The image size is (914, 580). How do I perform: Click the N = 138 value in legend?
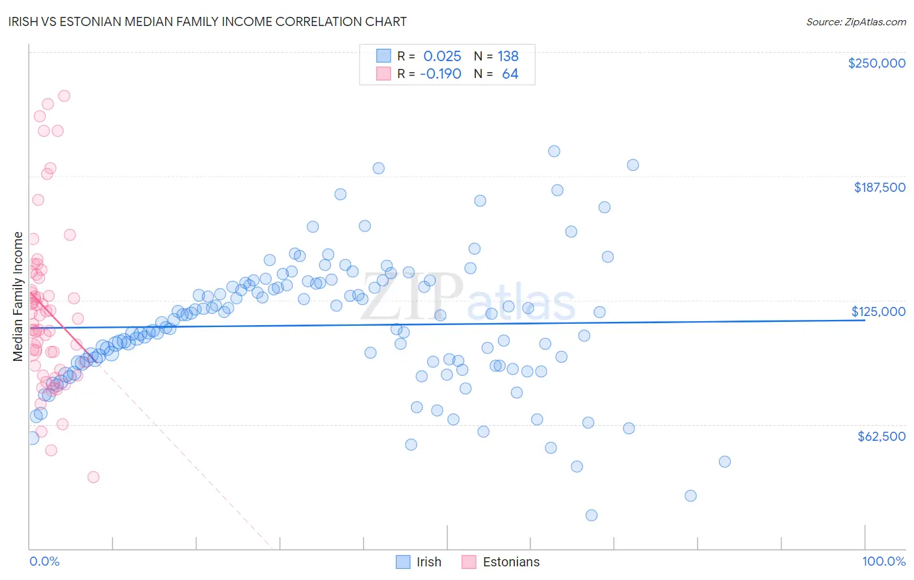pyautogui.click(x=496, y=56)
